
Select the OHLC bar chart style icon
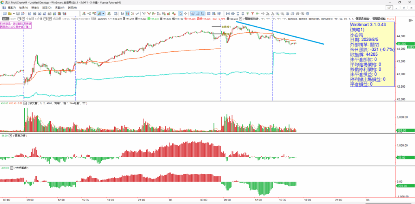click(x=122, y=13)
